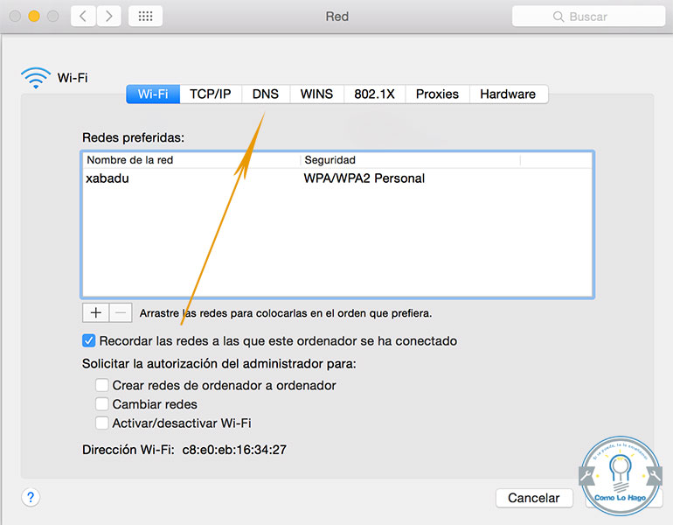Viewport: 673px width, 525px height.
Task: Click the search magnifier icon
Action: tap(559, 17)
